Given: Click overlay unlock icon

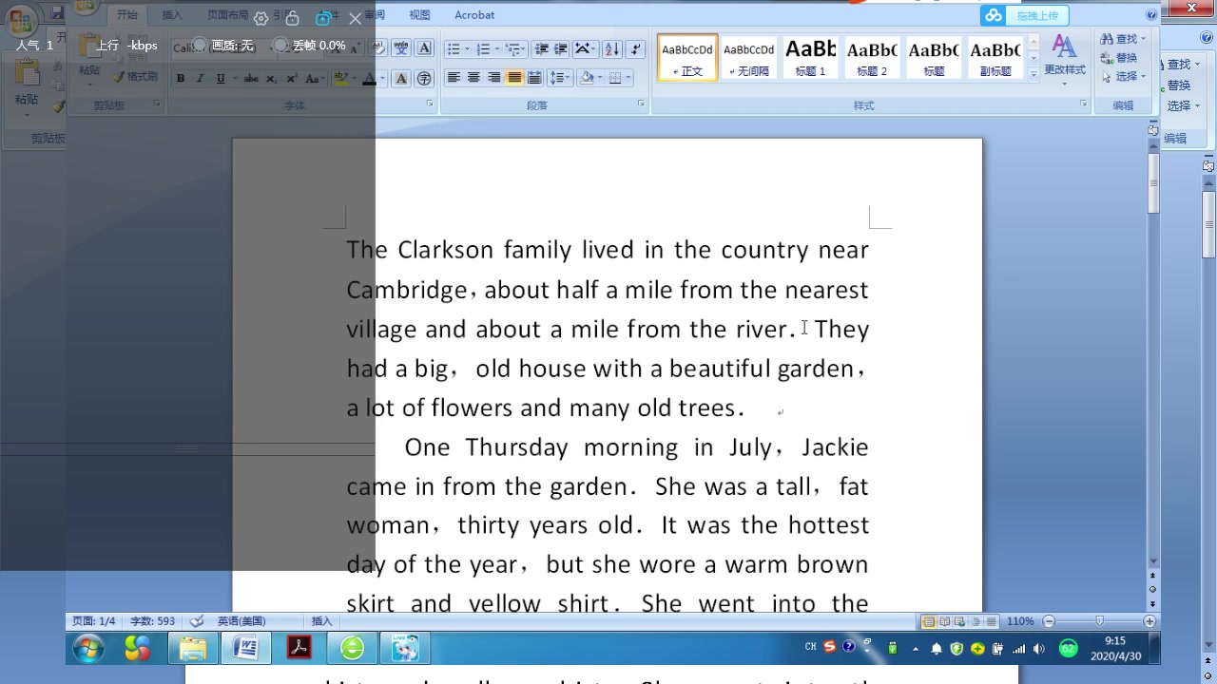Looking at the screenshot, I should tap(292, 19).
